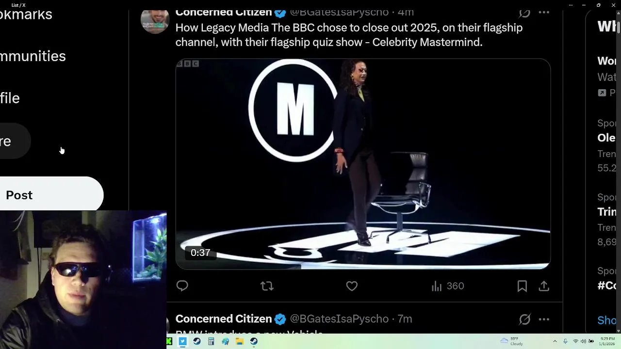Click the page scrollbar up arrow
Viewport: 621px width, 349px height.
(618, 14)
